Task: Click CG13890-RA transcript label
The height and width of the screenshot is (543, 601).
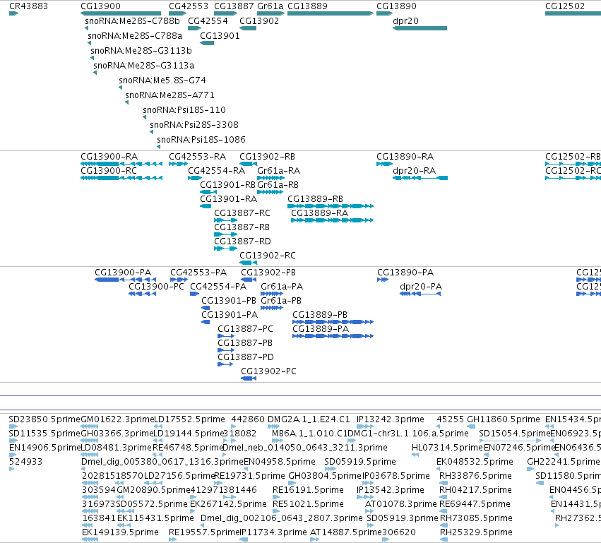Action: (x=405, y=157)
